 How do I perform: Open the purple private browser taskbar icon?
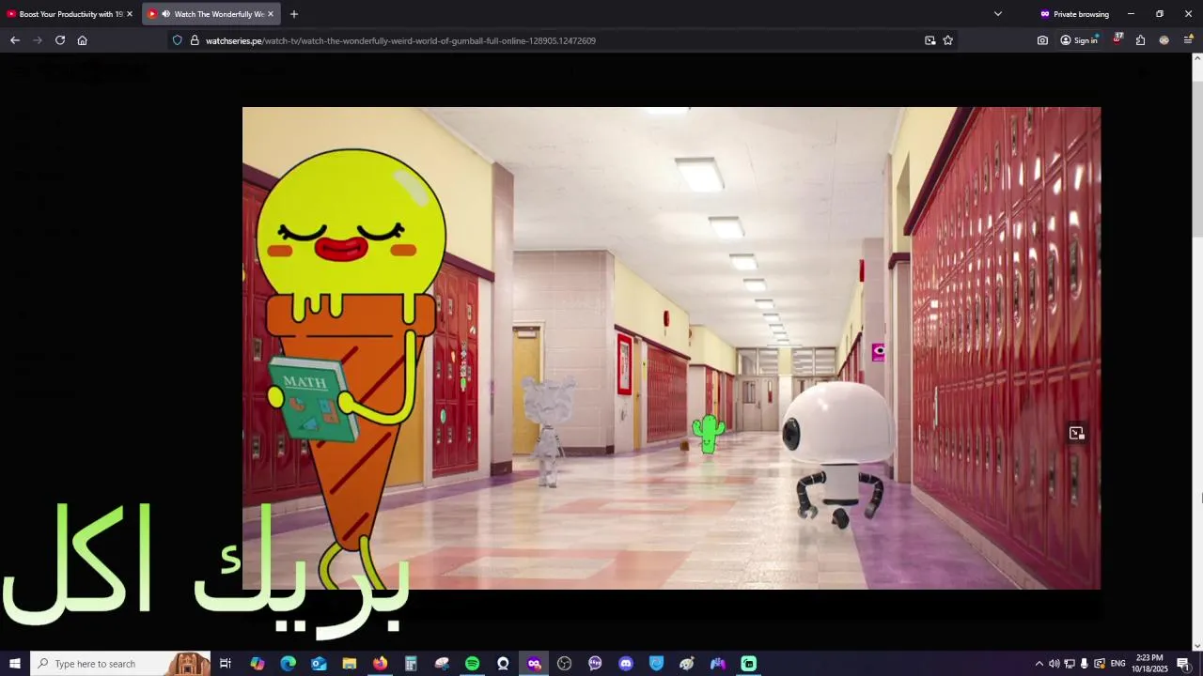534,664
